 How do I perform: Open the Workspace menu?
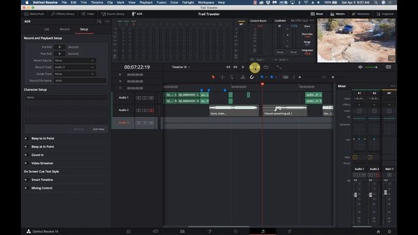(x=206, y=3)
